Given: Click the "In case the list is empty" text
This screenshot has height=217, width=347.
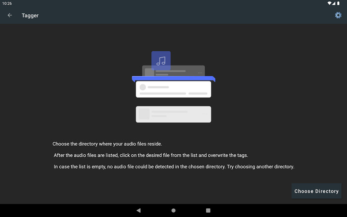Looking at the screenshot, I should (x=174, y=167).
